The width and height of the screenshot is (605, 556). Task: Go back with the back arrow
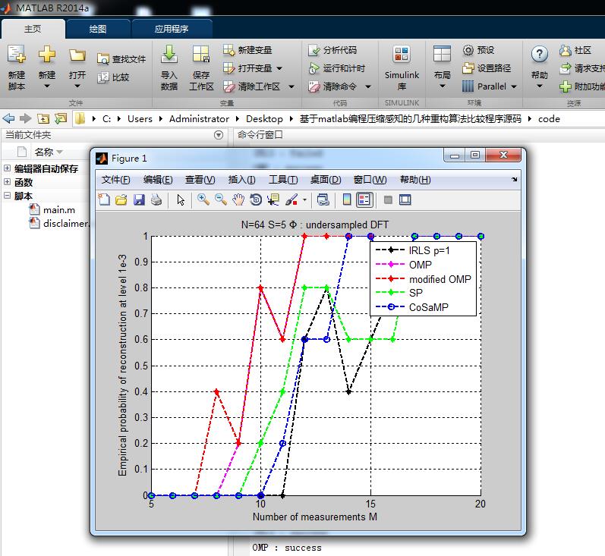[x=8, y=119]
